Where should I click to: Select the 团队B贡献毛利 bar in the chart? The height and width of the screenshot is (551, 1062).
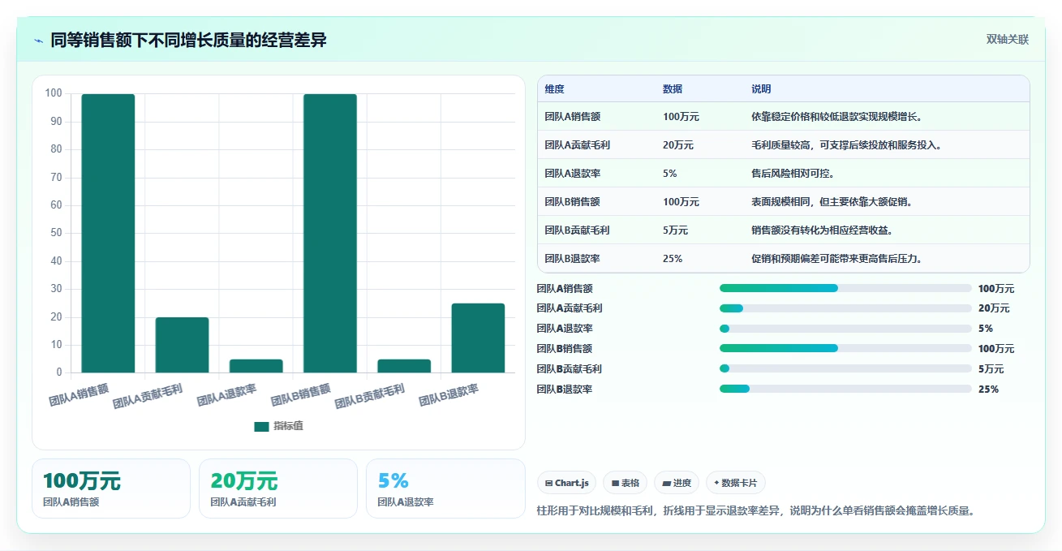[x=404, y=366]
